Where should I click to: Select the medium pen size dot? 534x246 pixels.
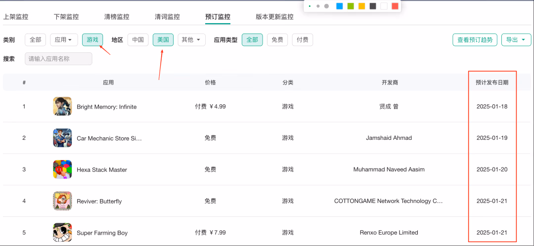(318, 6)
